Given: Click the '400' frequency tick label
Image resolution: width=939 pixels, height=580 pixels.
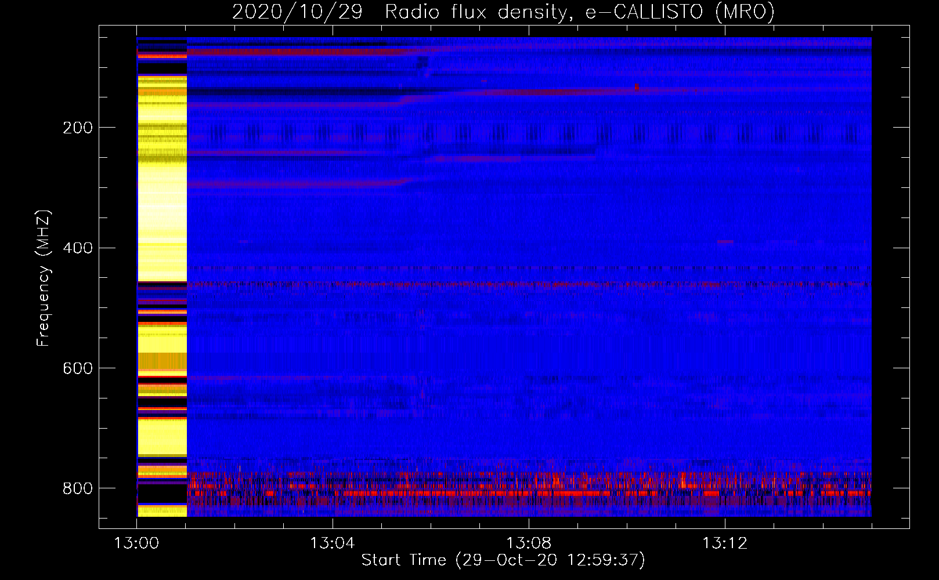Looking at the screenshot, I should tap(77, 248).
